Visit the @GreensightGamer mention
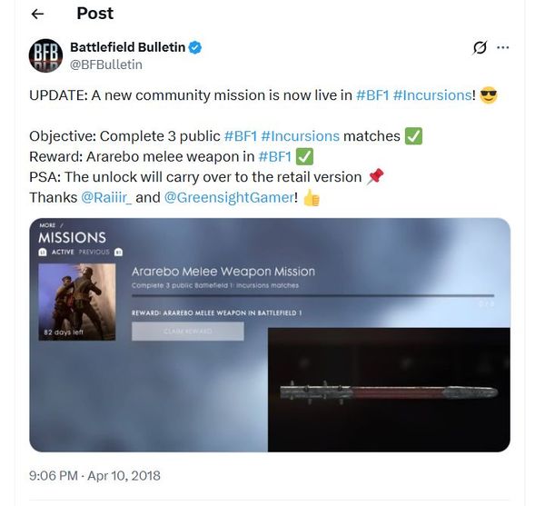The image size is (545, 506). click(x=229, y=197)
